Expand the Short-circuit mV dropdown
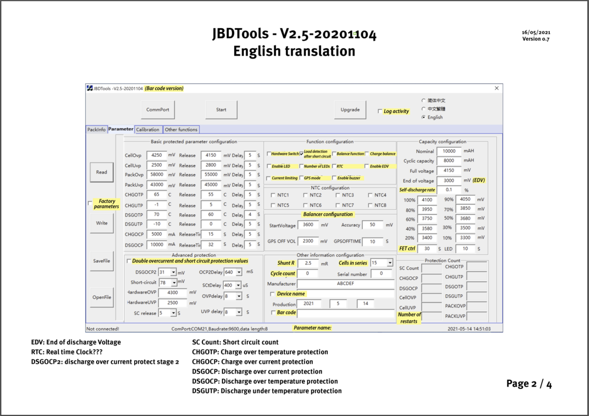 pos(174,282)
